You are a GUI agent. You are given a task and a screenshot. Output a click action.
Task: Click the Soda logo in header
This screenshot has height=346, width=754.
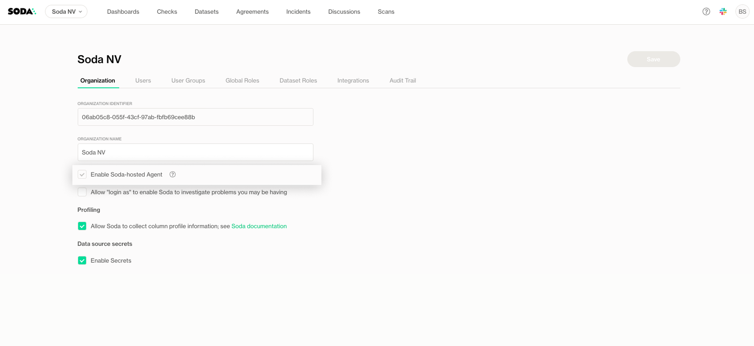pyautogui.click(x=22, y=11)
